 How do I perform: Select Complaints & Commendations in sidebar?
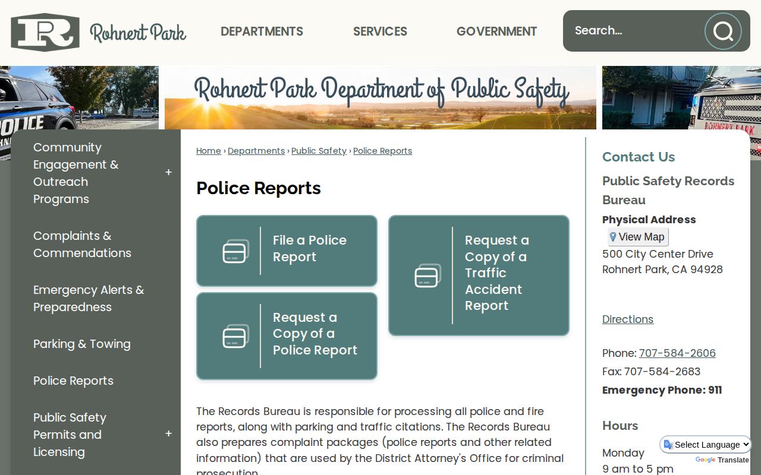pyautogui.click(x=95, y=244)
